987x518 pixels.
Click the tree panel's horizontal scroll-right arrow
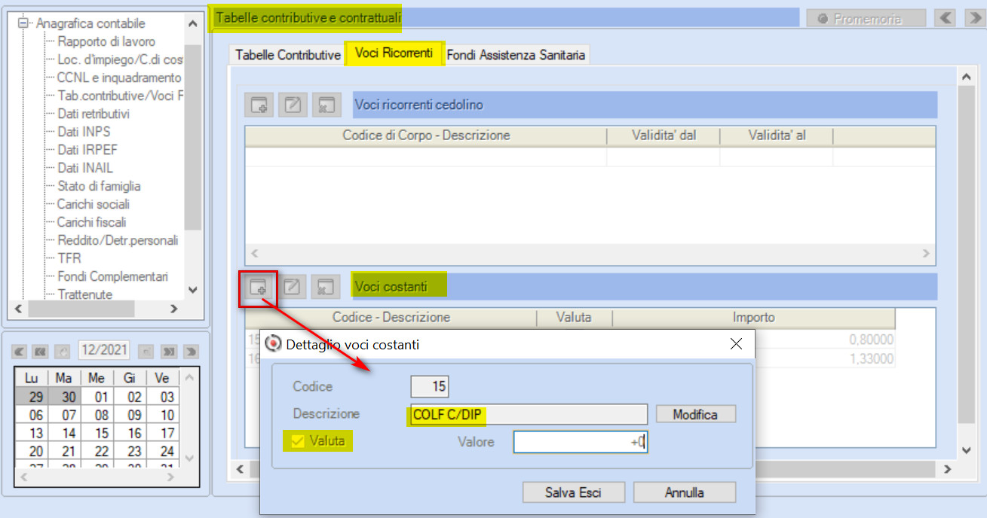point(173,309)
